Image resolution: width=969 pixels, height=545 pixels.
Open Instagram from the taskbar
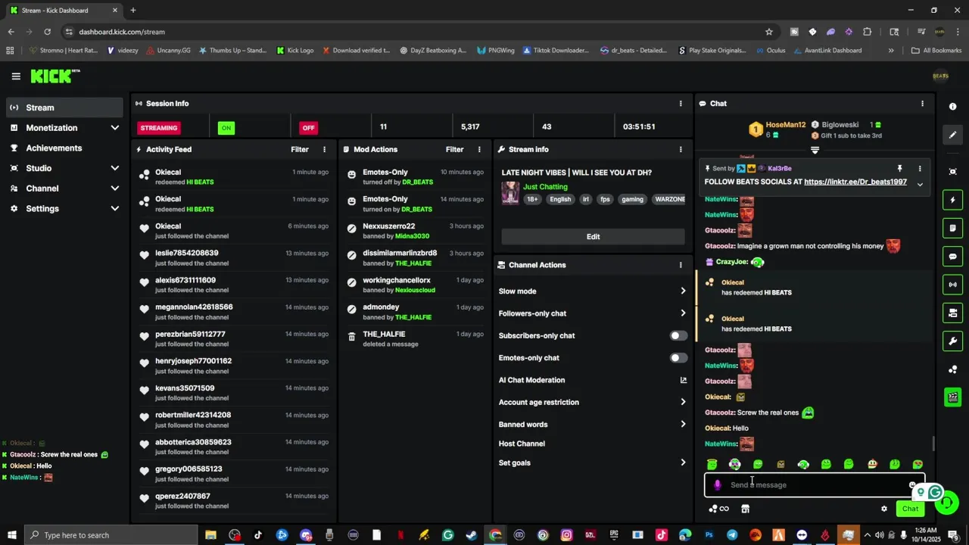pos(566,535)
